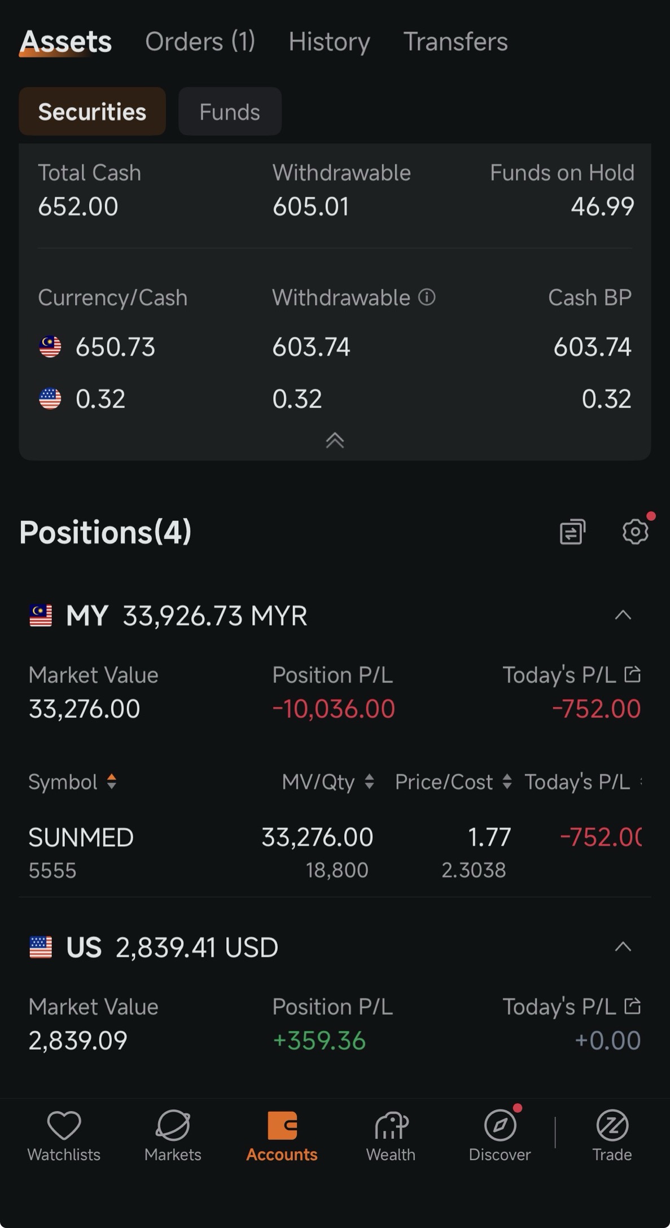
Task: Collapse the MY positions section
Action: click(x=623, y=615)
